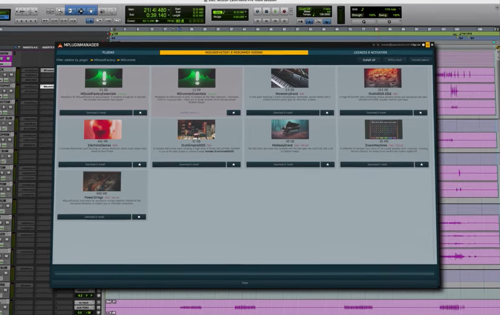Click Download & install for MelawayGrand

283,164
